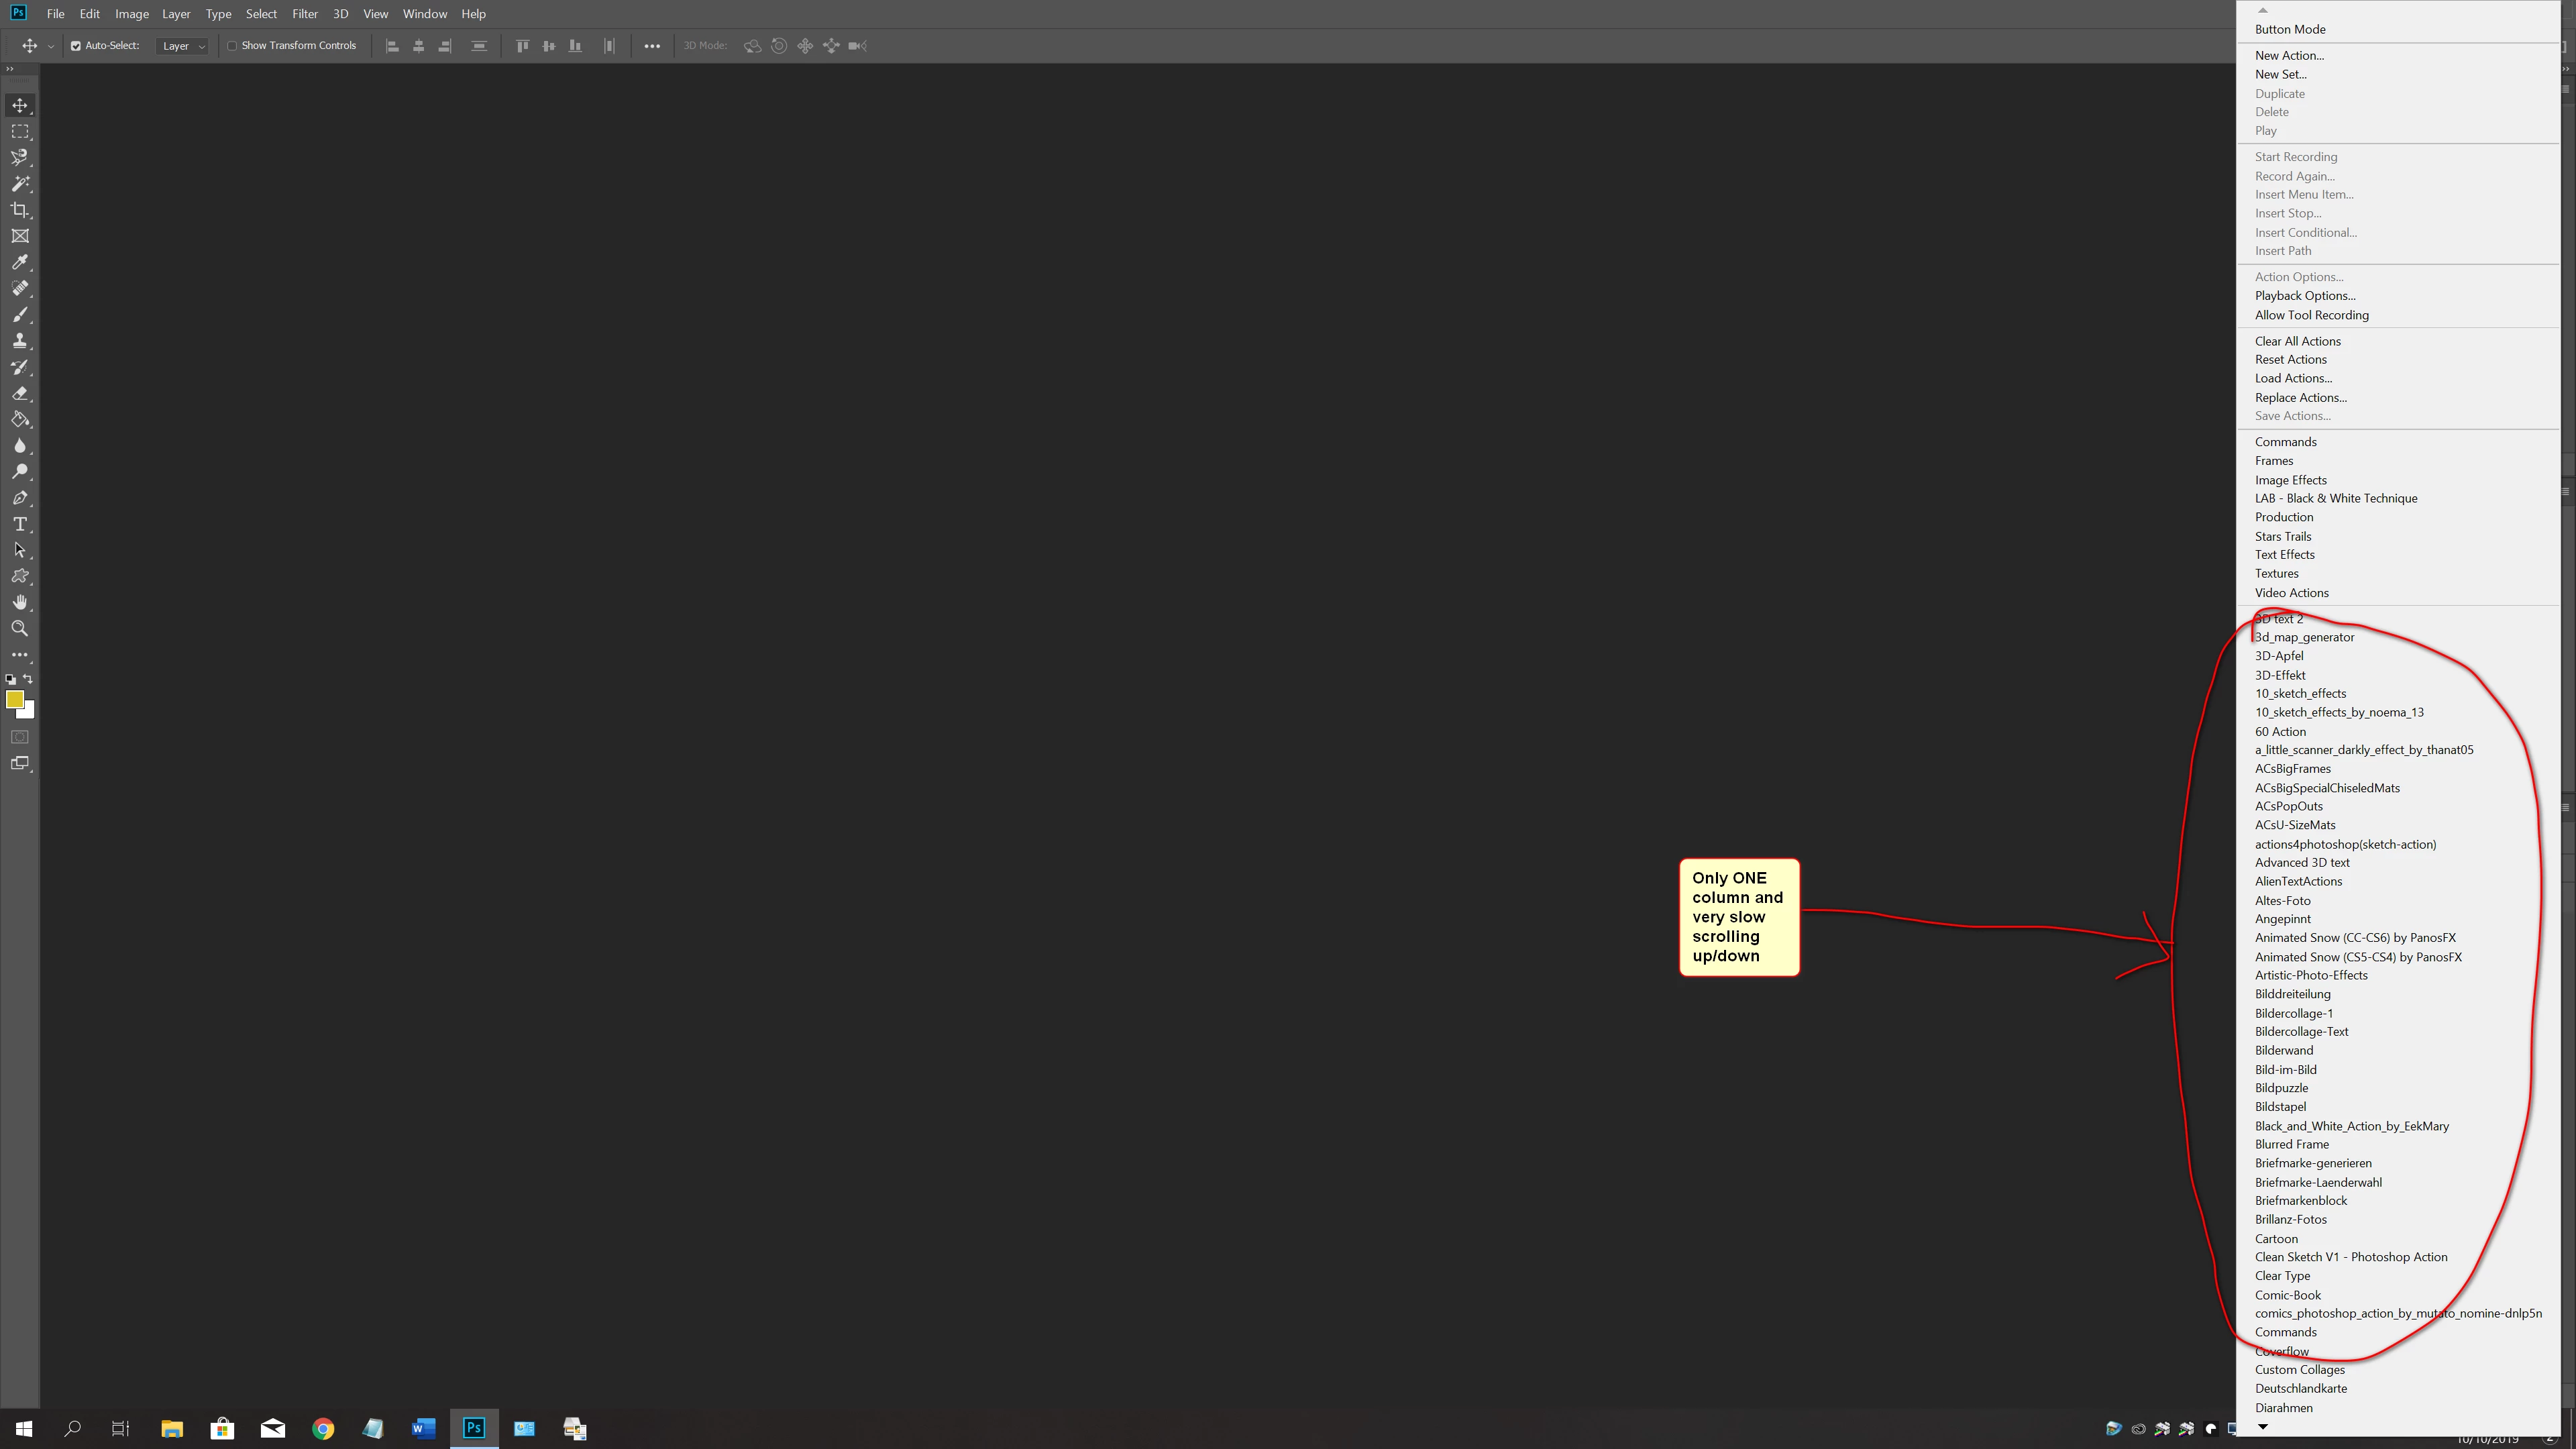Click the align options three-dots button
Image resolution: width=2576 pixels, height=1449 pixels.
[652, 46]
